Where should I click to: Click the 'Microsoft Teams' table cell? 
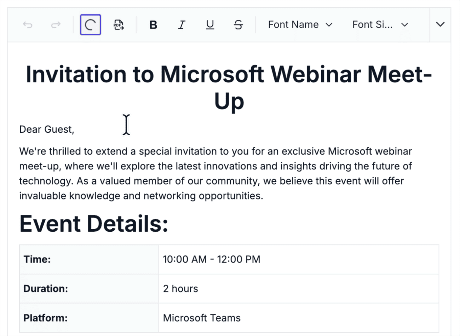tap(299, 318)
